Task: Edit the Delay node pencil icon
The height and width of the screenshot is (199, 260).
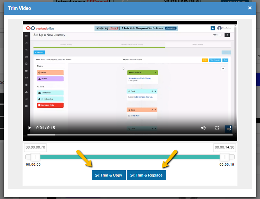Action: [152, 110]
